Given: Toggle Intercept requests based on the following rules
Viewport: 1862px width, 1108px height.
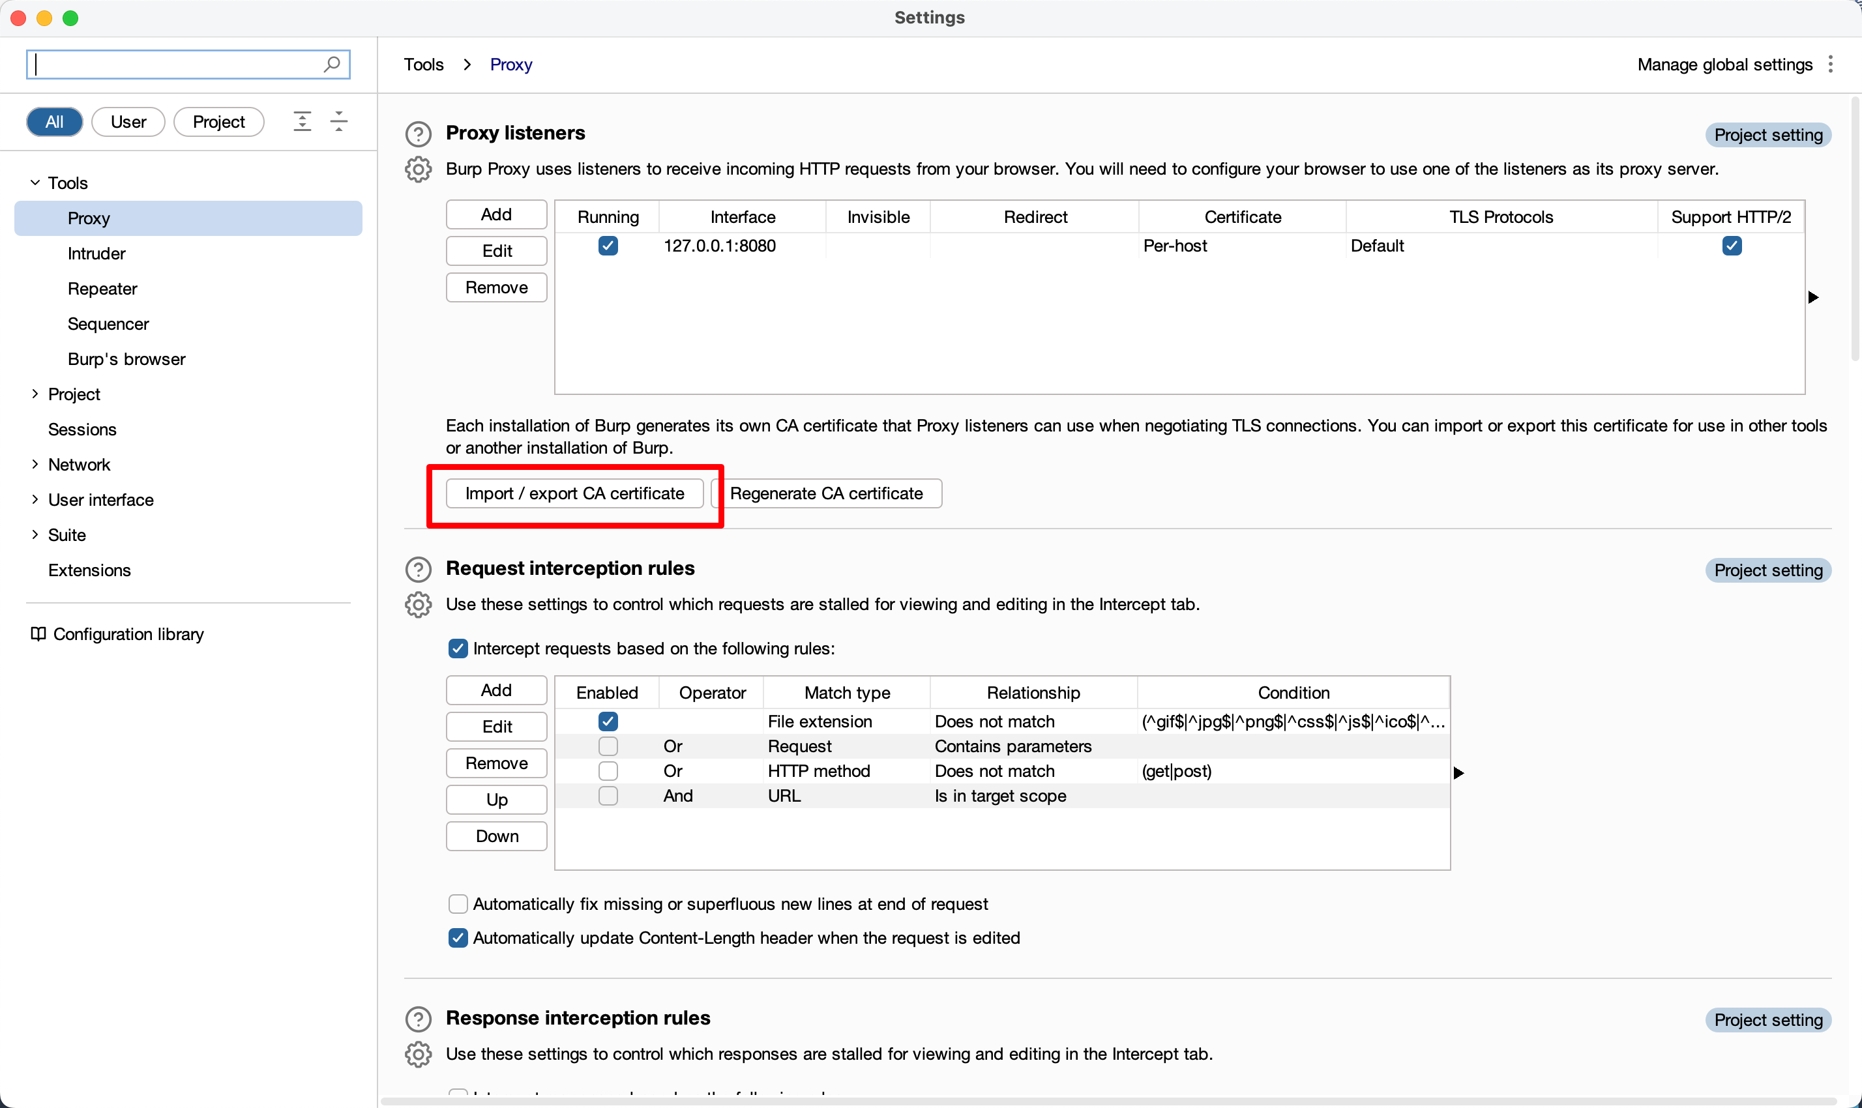Looking at the screenshot, I should 458,648.
